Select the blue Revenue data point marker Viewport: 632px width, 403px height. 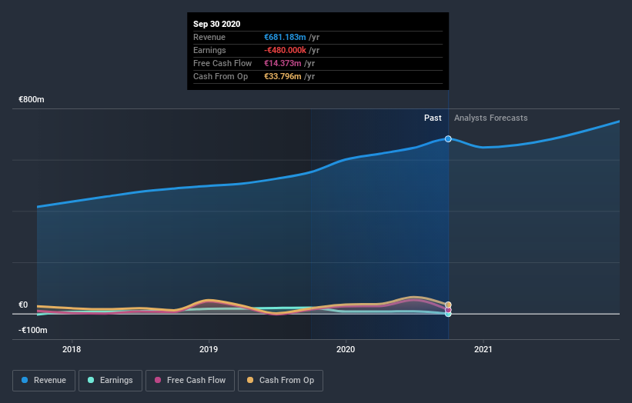click(448, 139)
